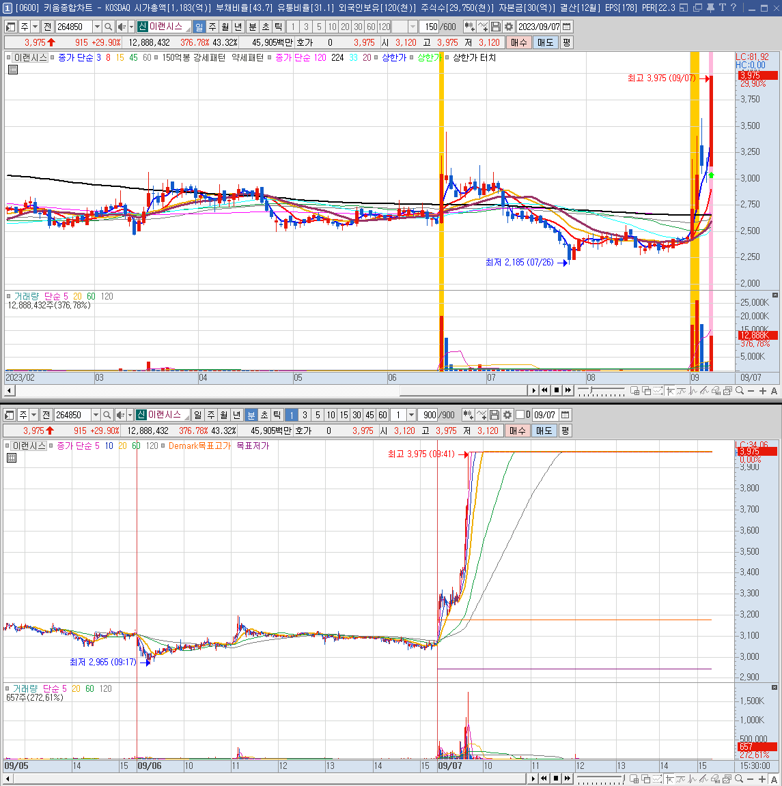Expand speaker options dropdown in upper toolbar

tap(132, 27)
